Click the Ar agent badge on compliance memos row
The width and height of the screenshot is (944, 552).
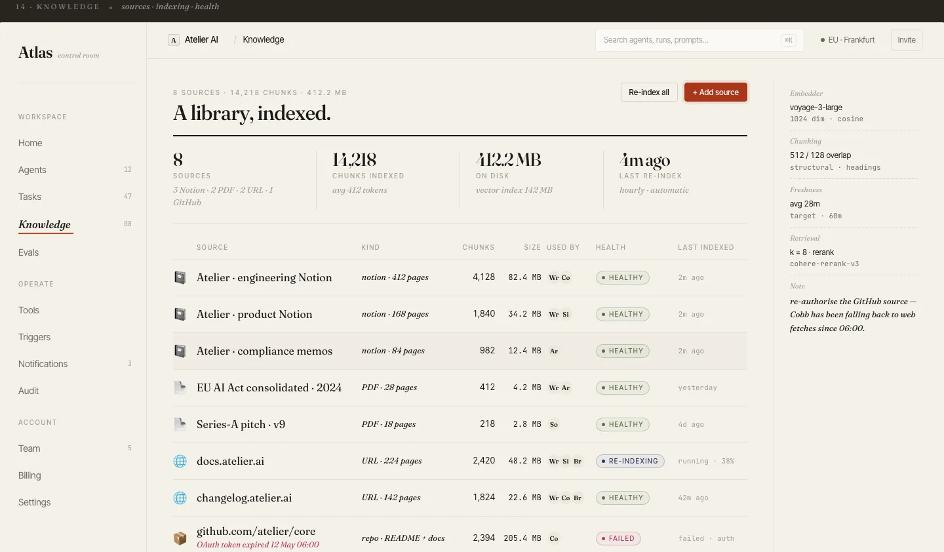pos(554,351)
